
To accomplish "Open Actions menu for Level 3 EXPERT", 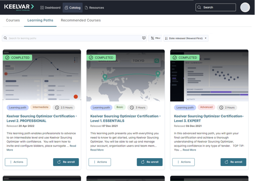I will pyautogui.click(x=183, y=162).
